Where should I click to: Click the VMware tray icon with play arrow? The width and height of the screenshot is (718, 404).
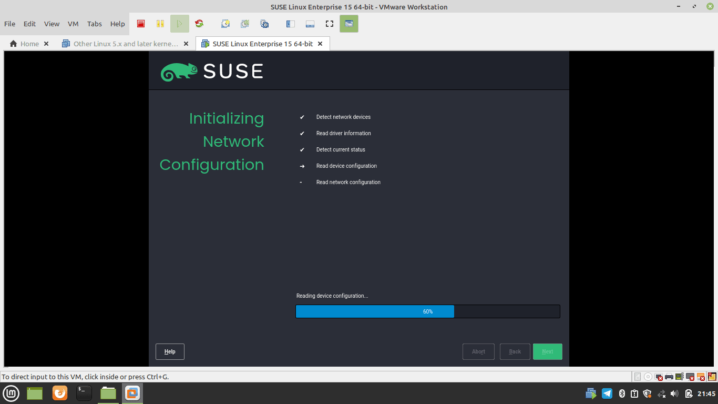pyautogui.click(x=591, y=393)
